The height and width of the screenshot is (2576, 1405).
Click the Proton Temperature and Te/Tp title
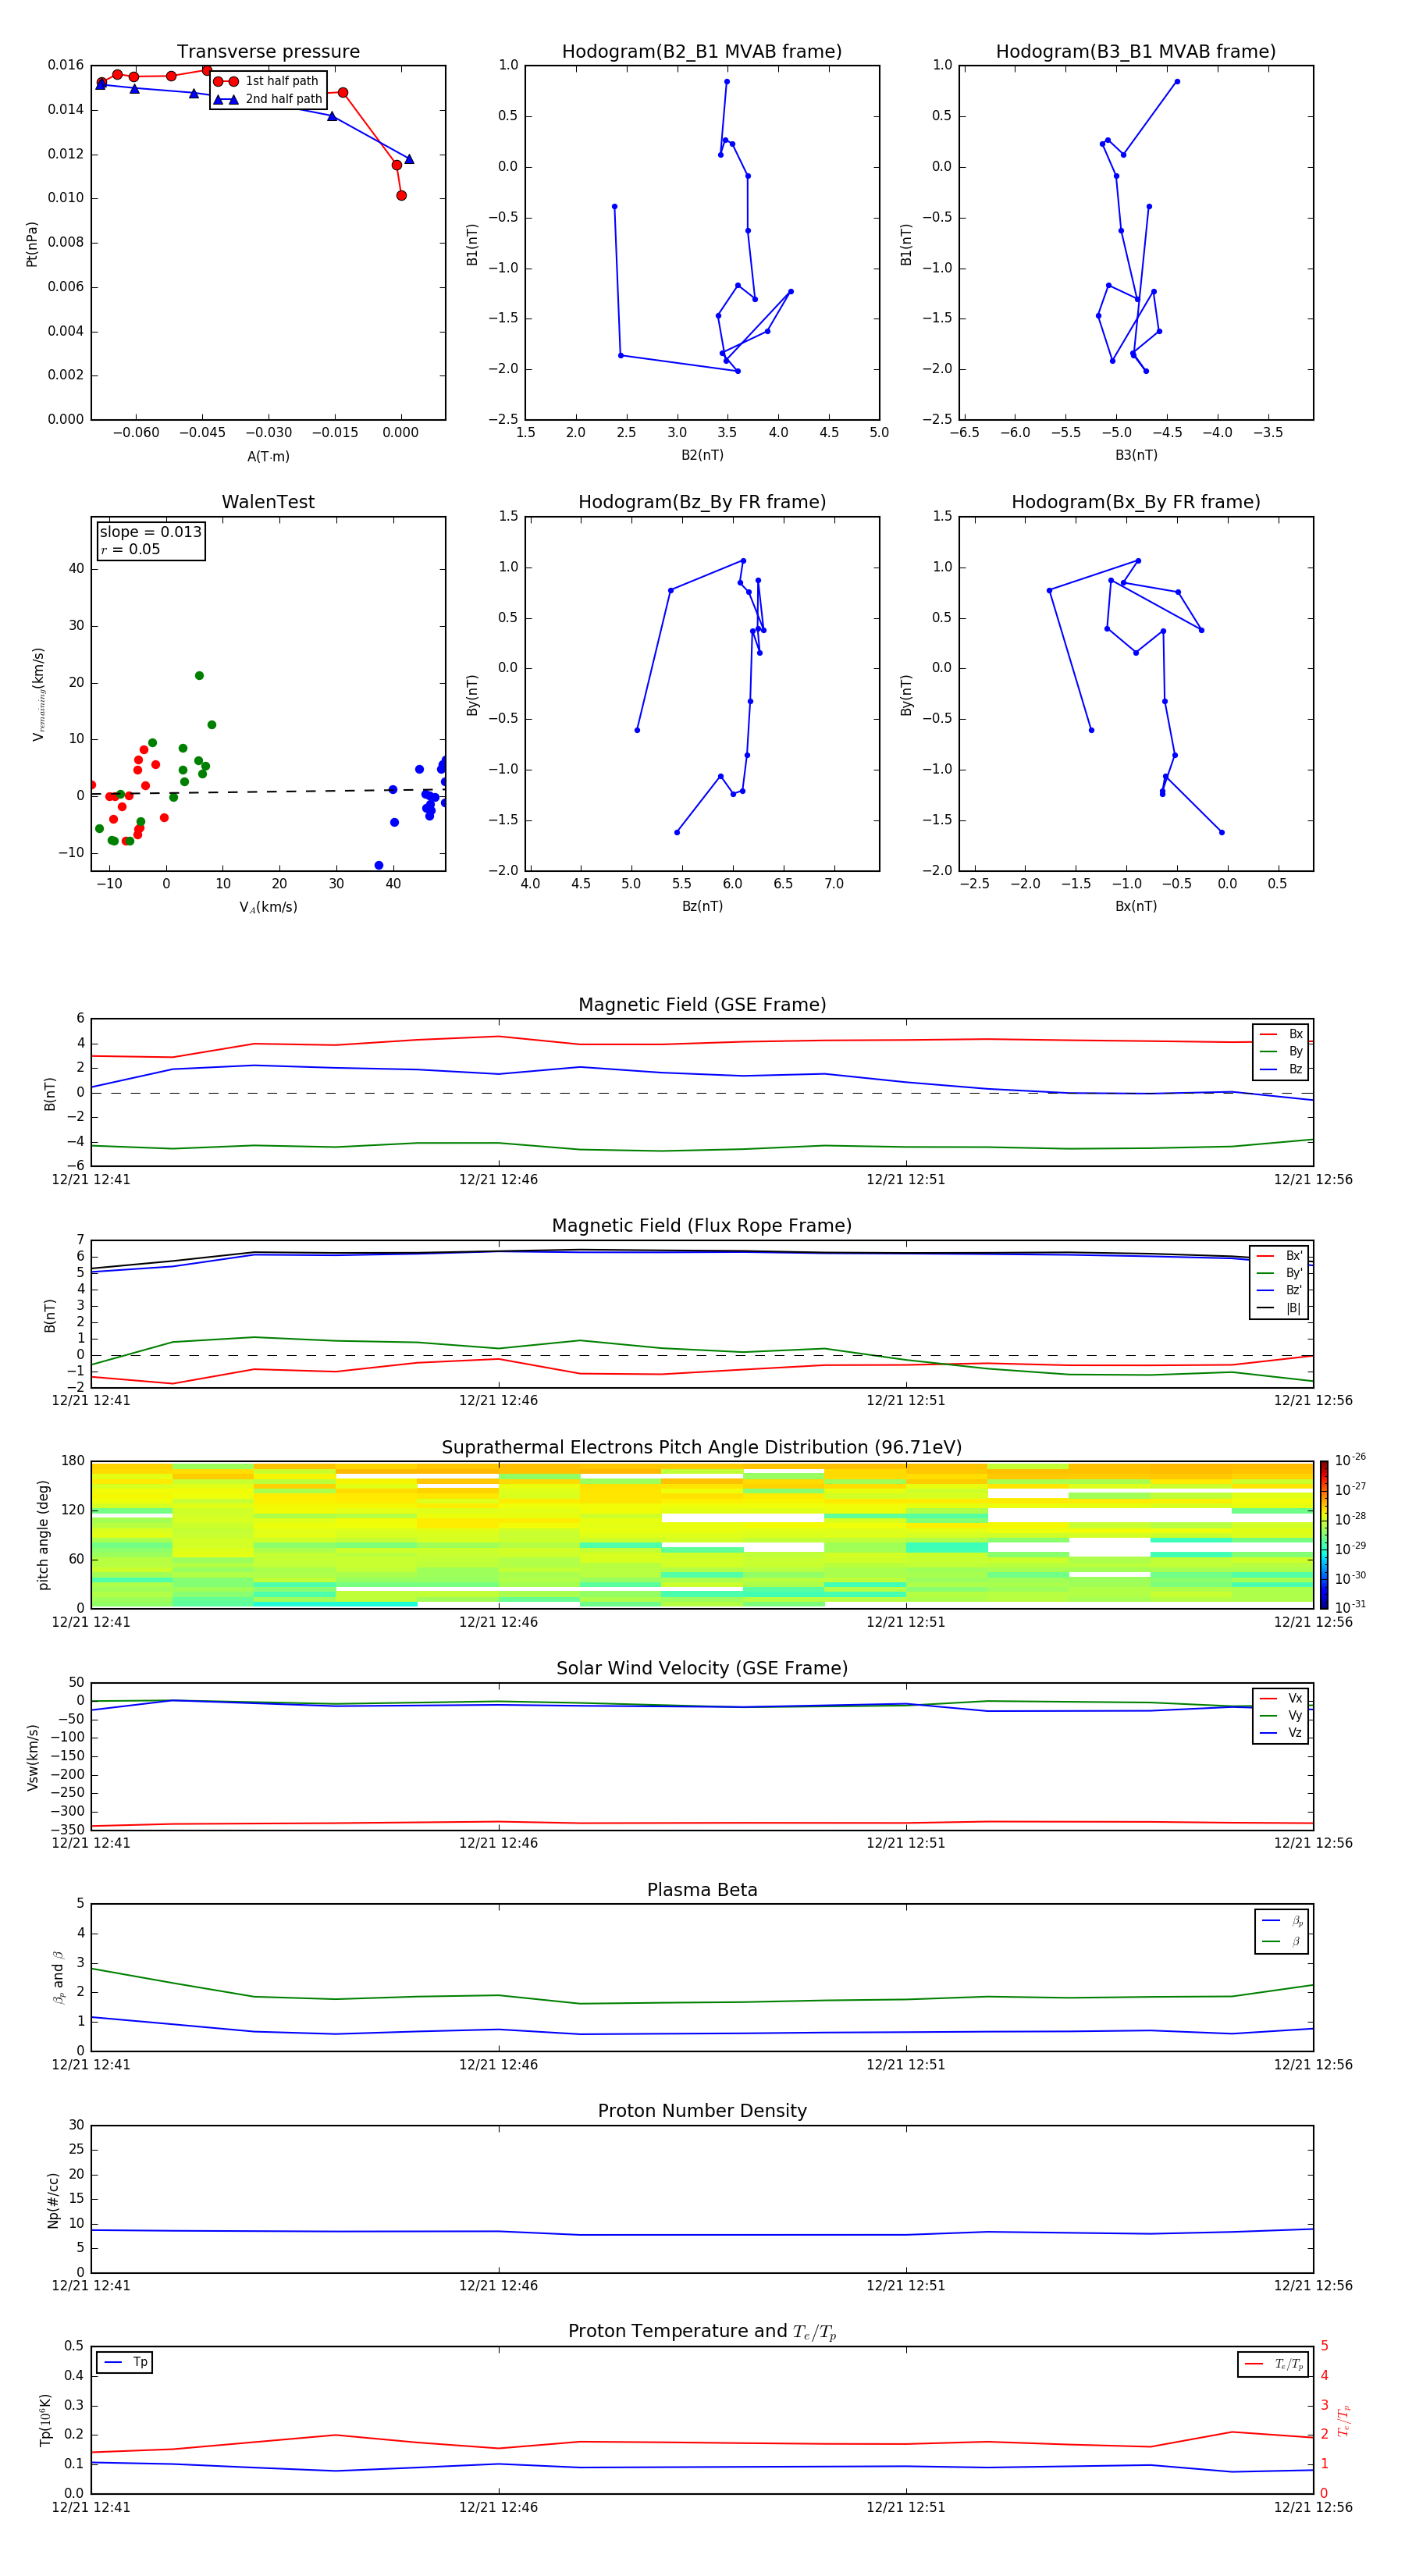pyautogui.click(x=702, y=2332)
